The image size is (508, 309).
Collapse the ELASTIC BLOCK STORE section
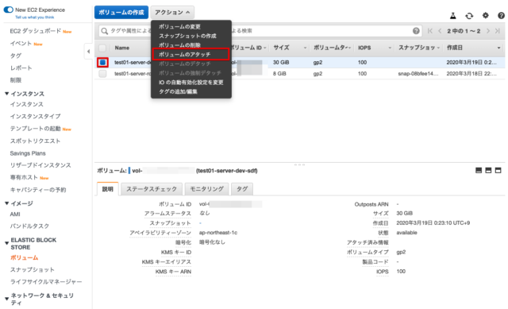click(x=7, y=243)
